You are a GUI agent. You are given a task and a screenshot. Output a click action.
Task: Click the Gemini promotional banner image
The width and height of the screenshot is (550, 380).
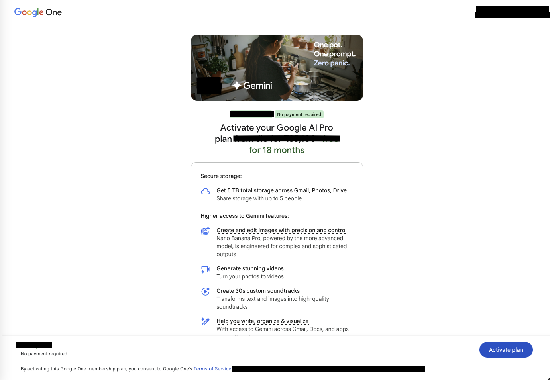(277, 68)
